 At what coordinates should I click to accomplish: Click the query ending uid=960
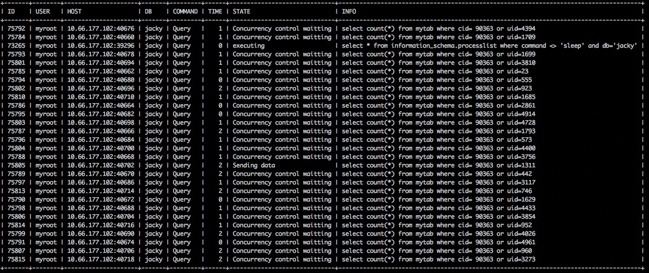coord(437,251)
